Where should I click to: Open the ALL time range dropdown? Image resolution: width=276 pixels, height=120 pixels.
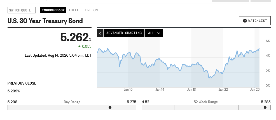point(154,33)
